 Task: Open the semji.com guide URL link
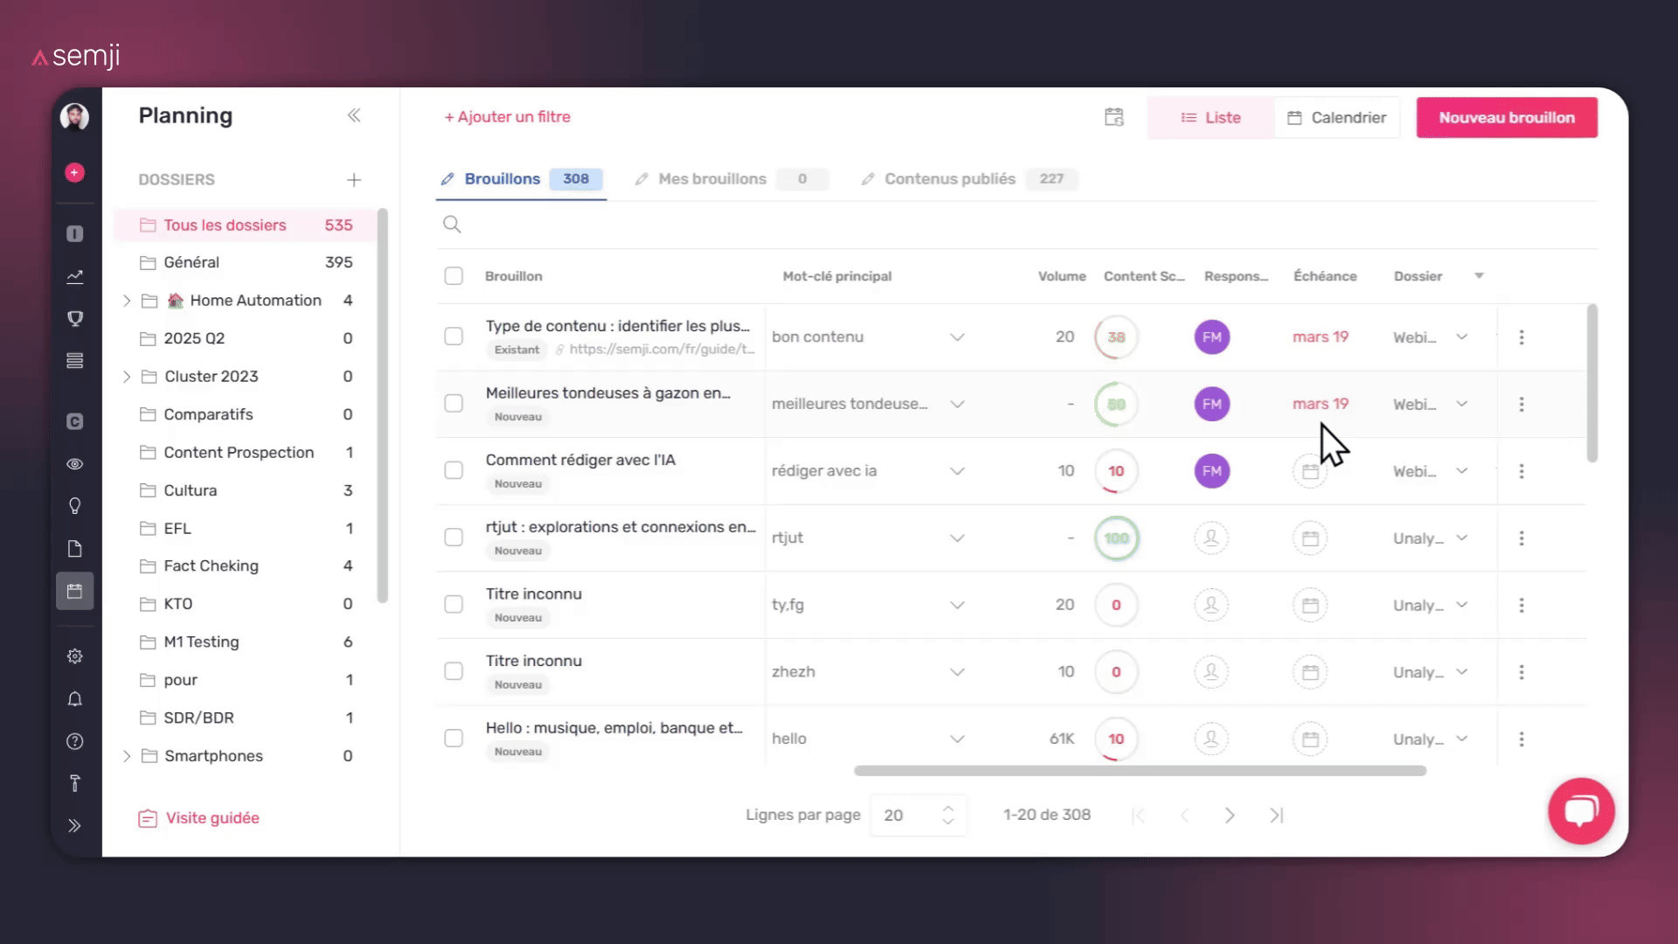662,349
